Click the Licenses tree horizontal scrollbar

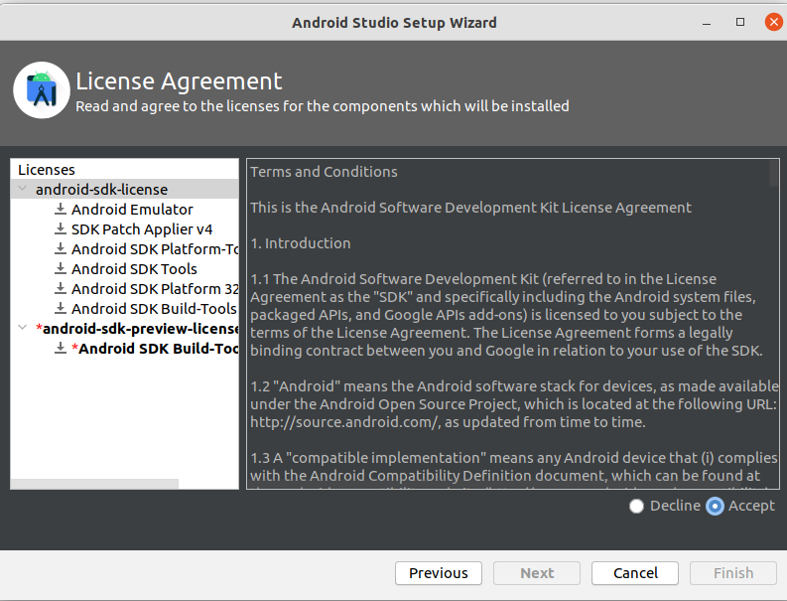click(x=95, y=484)
